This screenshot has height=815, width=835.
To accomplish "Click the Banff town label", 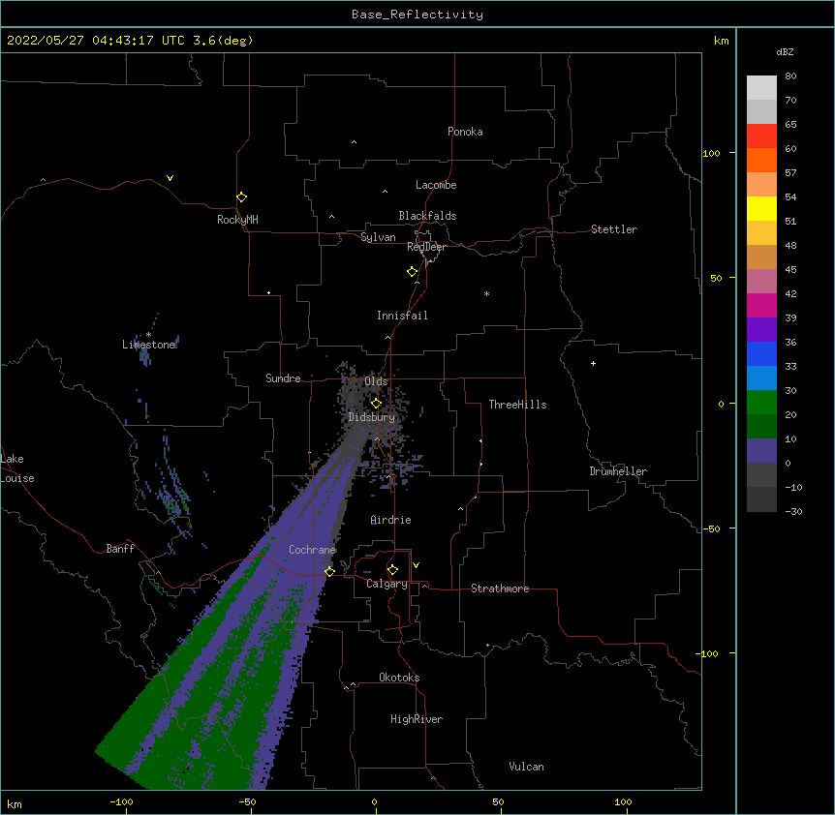I will (120, 549).
